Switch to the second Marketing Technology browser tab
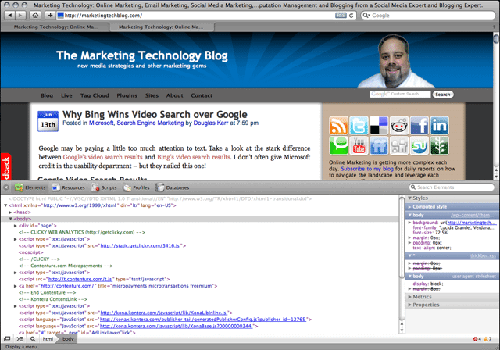The height and width of the screenshot is (350, 500). pos(161,27)
